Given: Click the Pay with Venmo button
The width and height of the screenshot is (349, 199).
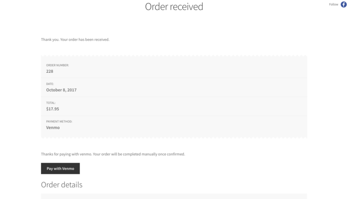Looking at the screenshot, I should coord(60,169).
